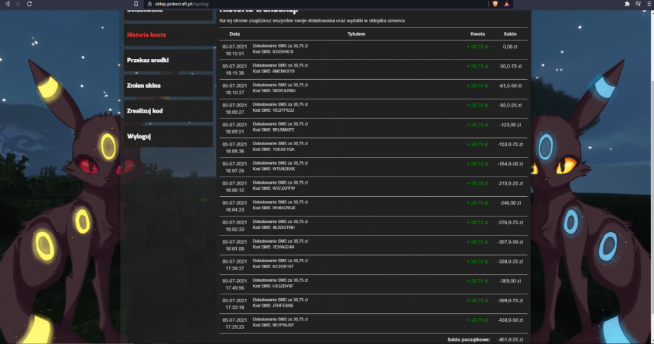Click the SMS code 6MENKXY9 entry
This screenshot has width=654, height=344.
(x=273, y=71)
